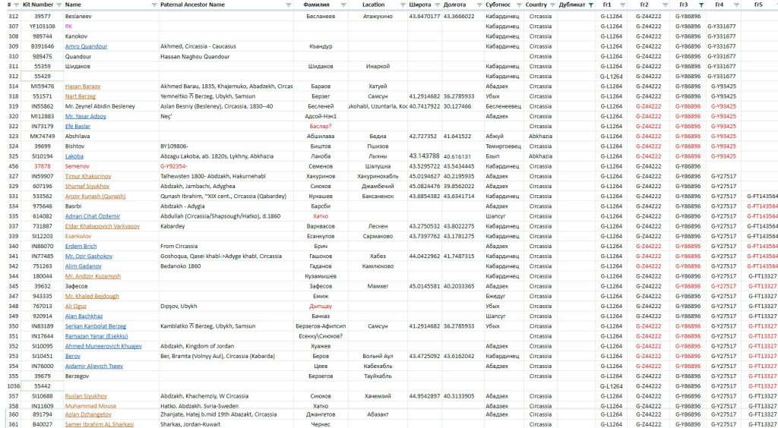The width and height of the screenshot is (778, 428).
Task: Select row header 1036
Action: pos(14,386)
